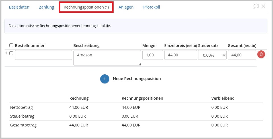Check the row 1 position checkbox
273x139 pixels.
11,53
